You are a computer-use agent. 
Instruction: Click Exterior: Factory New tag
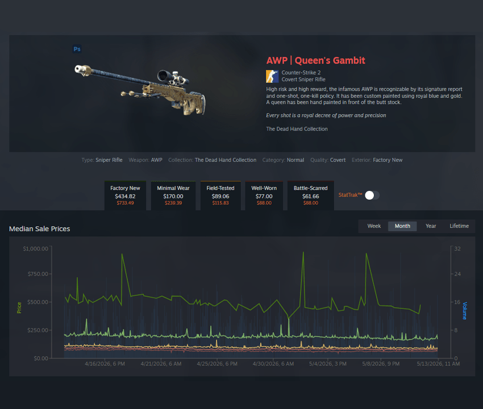point(377,160)
